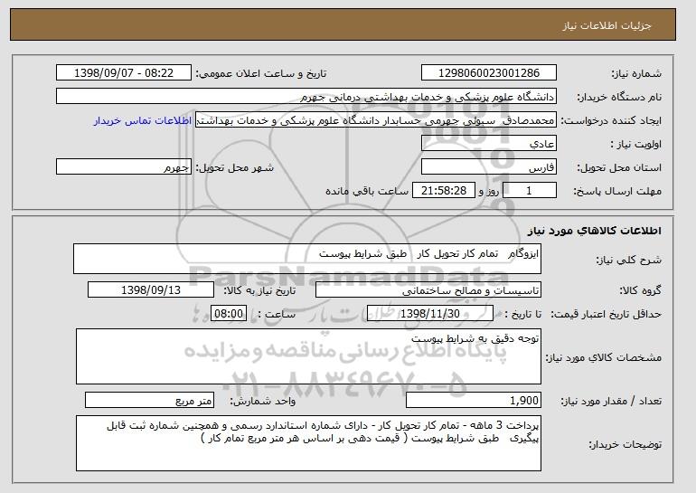
Task: Click the label حداقل تاریخ اعتبار قیمت
Action: point(607,314)
